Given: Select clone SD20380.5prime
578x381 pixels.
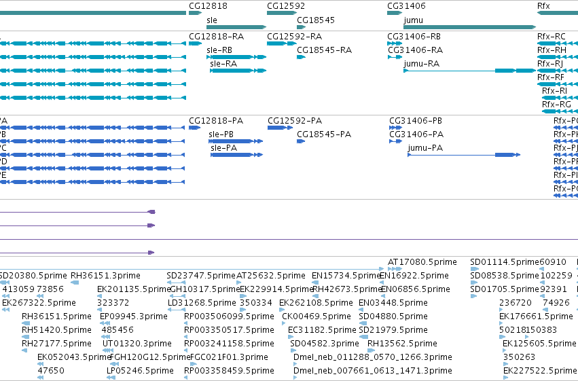Looking at the screenshot, I should (33, 276).
